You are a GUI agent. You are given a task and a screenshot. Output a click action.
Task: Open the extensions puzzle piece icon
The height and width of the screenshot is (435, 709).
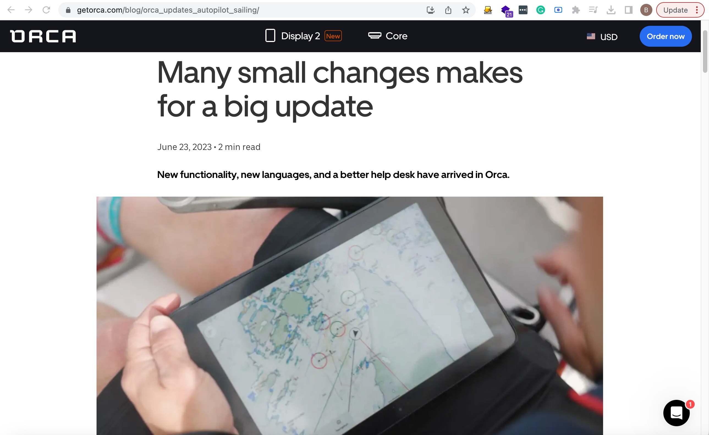(x=576, y=10)
